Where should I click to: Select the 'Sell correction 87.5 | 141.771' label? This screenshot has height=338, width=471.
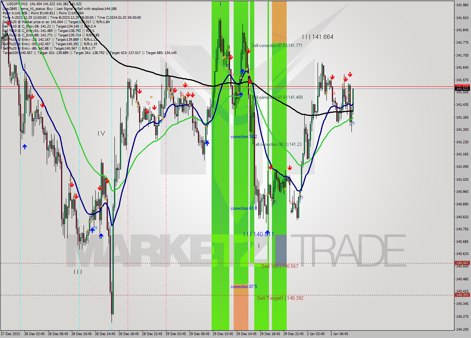277,46
